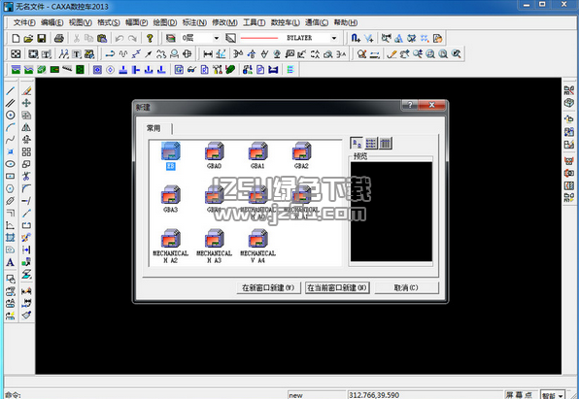Open the BYLAYER line type dropdown
This screenshot has height=399, width=579.
(334, 38)
